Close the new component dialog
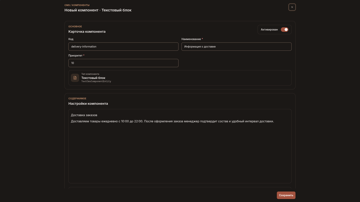Image resolution: width=360 pixels, height=202 pixels. point(292,7)
